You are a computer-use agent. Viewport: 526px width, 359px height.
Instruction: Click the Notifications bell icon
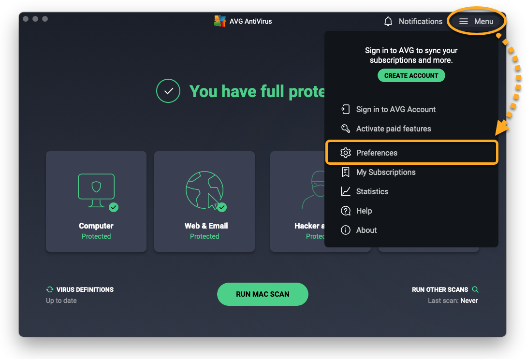[388, 21]
